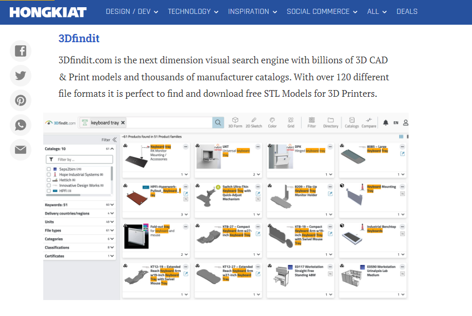Click the catalog list vertical scrollbar
The image size is (472, 316).
pos(112,173)
